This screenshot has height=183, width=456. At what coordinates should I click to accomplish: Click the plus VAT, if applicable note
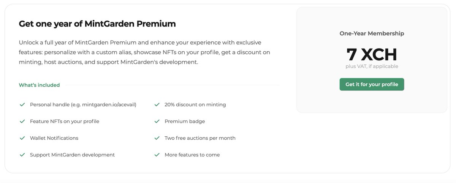372,66
